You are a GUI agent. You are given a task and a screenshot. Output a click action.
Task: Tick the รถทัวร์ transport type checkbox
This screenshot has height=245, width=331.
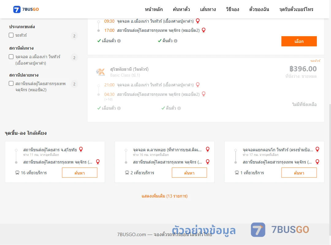(x=11, y=35)
